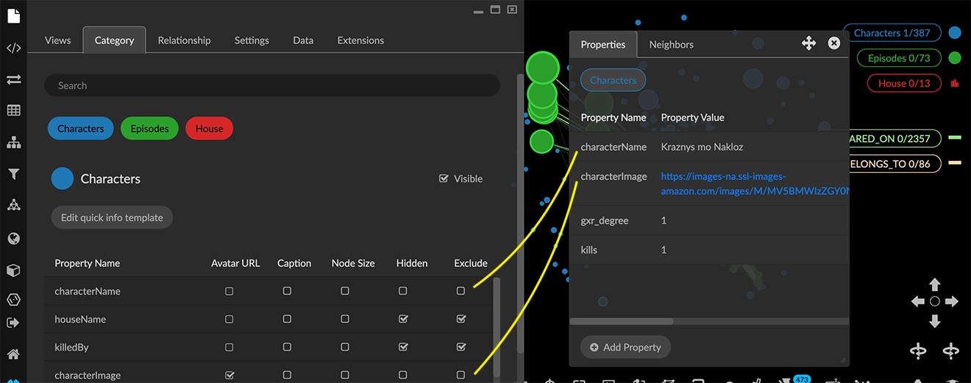The height and width of the screenshot is (383, 971).
Task: Switch to the Relationship tab
Action: [x=184, y=40]
